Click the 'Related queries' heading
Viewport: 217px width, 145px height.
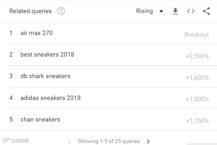pos(30,11)
